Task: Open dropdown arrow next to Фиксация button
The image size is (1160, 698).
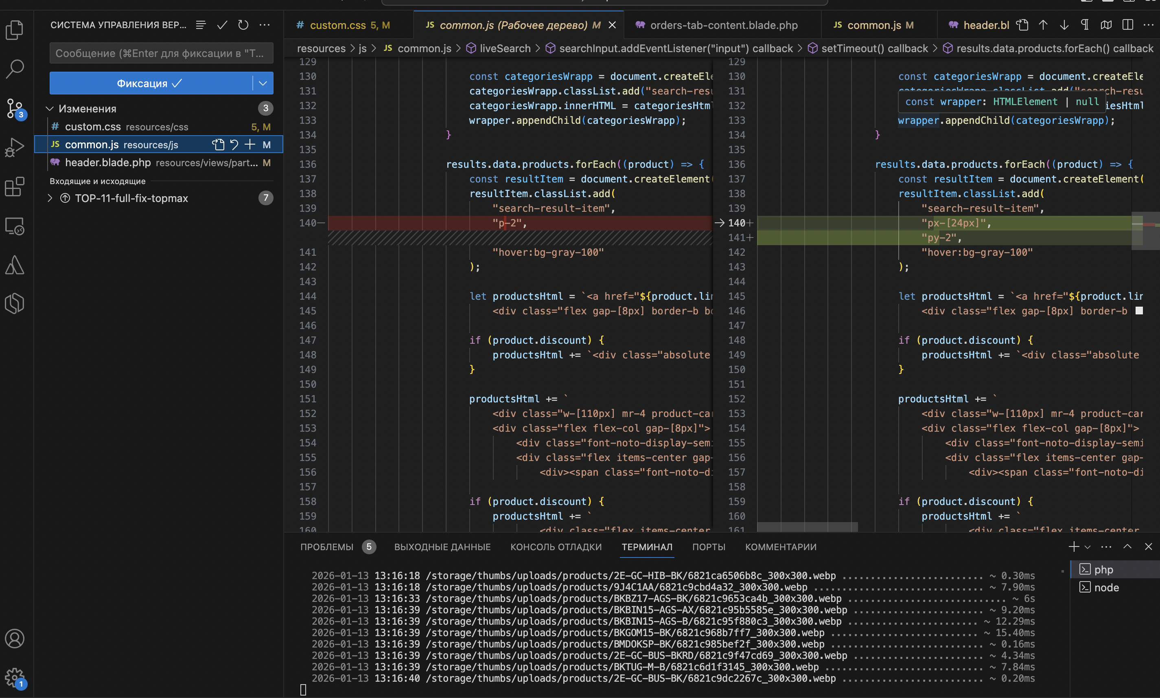Action: 263,83
